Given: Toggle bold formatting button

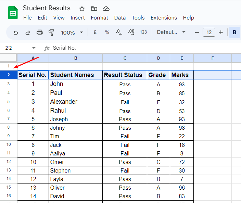Looking at the screenshot, I should [x=234, y=32].
